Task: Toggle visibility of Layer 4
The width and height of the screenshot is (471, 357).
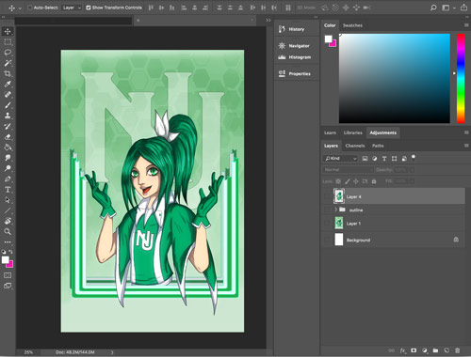Action: tap(327, 196)
